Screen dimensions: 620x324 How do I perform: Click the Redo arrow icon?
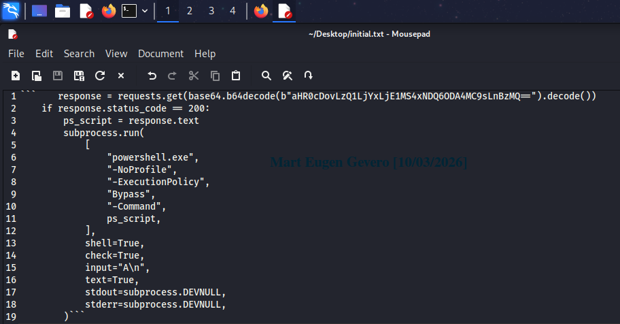click(173, 76)
